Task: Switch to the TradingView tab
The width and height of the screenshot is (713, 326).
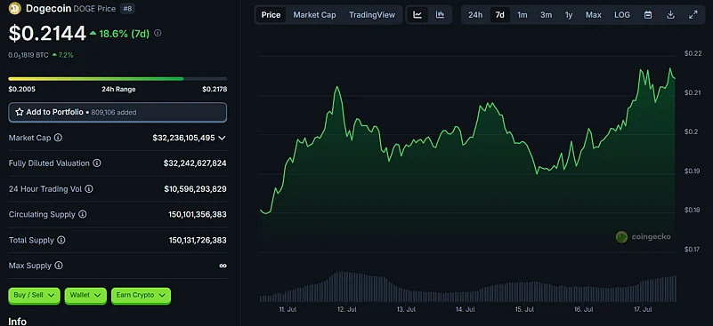Action: coord(372,15)
